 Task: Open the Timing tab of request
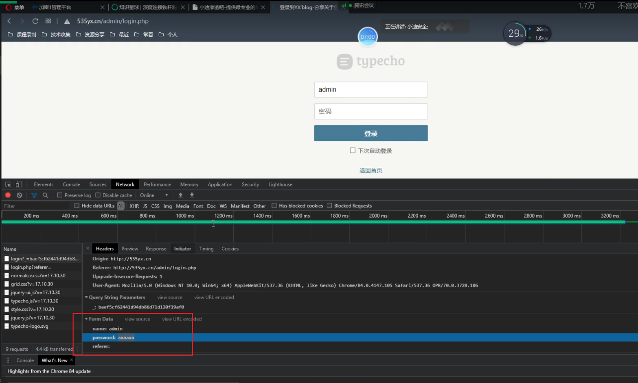206,248
